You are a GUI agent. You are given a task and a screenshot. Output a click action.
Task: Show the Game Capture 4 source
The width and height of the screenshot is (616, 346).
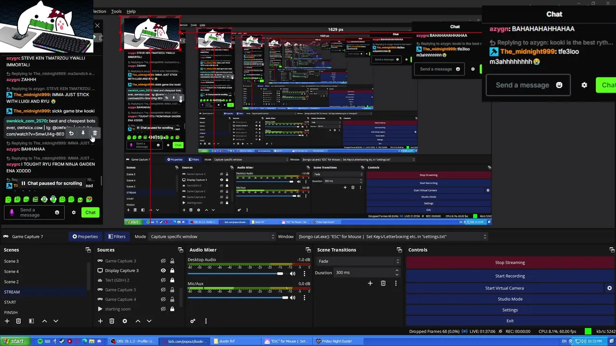163,299
